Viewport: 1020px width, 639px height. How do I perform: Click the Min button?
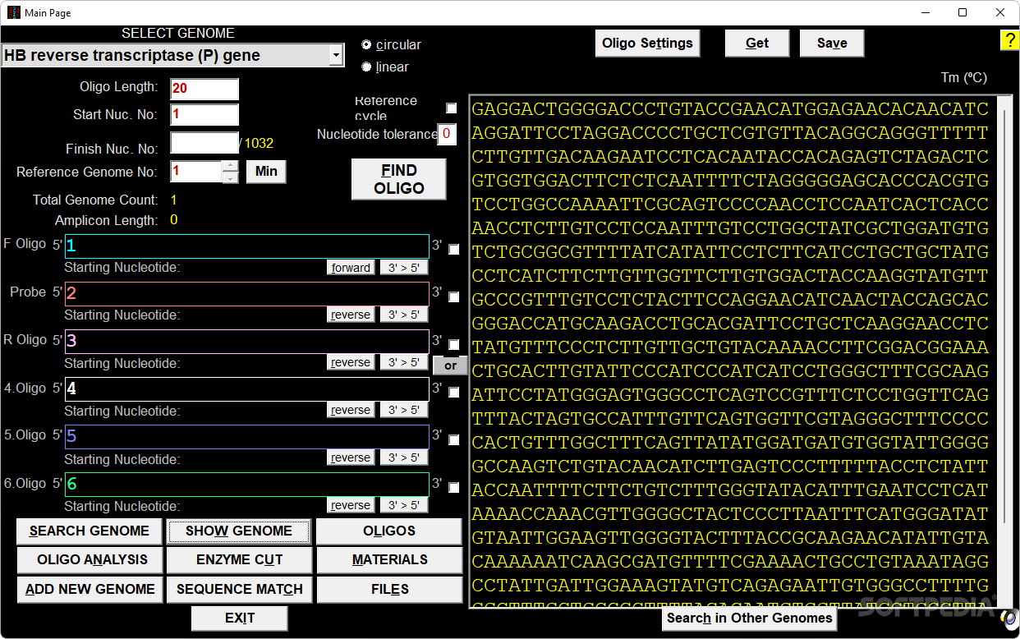click(x=266, y=172)
